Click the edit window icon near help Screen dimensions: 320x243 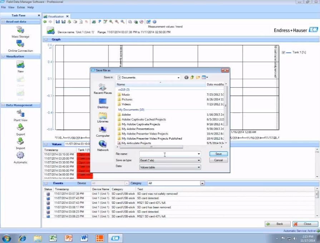(x=149, y=22)
